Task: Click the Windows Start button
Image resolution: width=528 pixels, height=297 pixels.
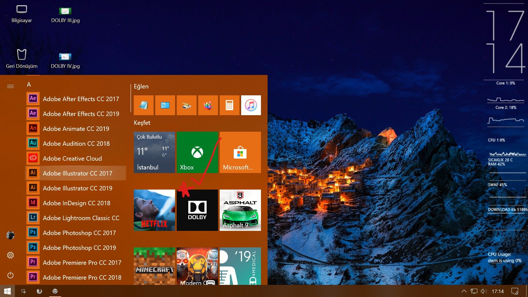Action: [7, 291]
